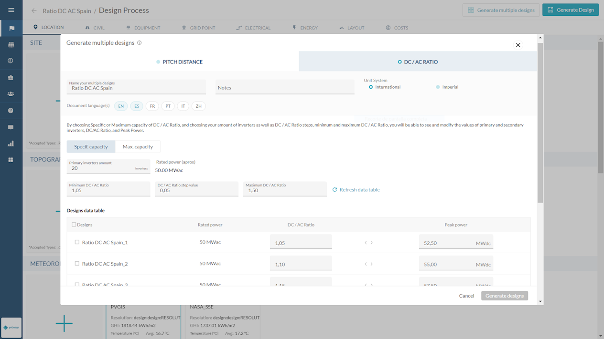This screenshot has width=604, height=339.
Task: Toggle IT document language
Action: click(183, 106)
